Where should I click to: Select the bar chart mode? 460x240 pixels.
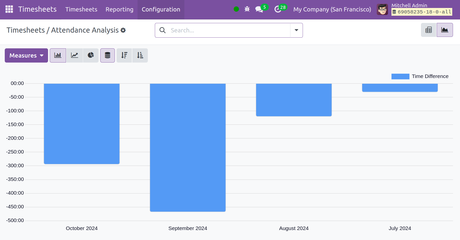[58, 55]
